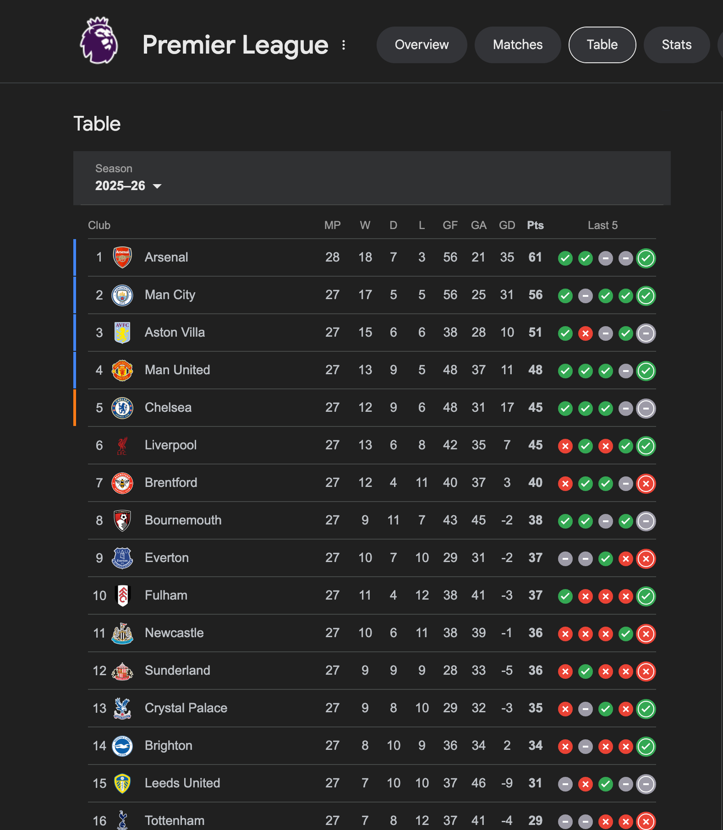
Task: Click the Liverpool club crest
Action: pos(122,445)
